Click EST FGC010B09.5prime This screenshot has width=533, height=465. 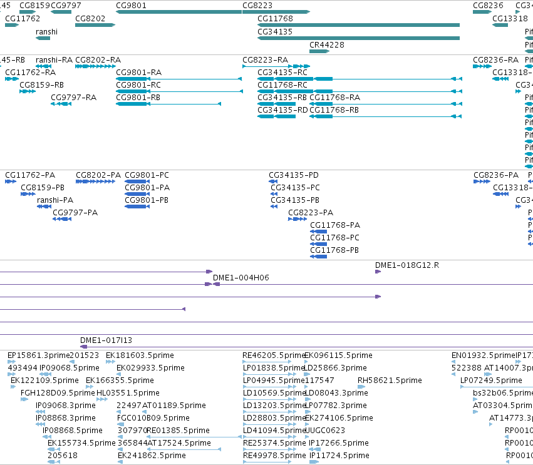[153, 418]
